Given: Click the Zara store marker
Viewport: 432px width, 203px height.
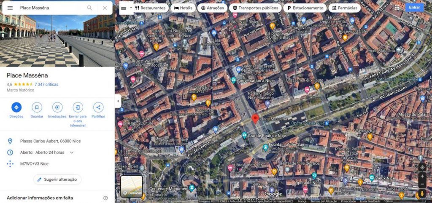Looking at the screenshot, I should 214,33.
